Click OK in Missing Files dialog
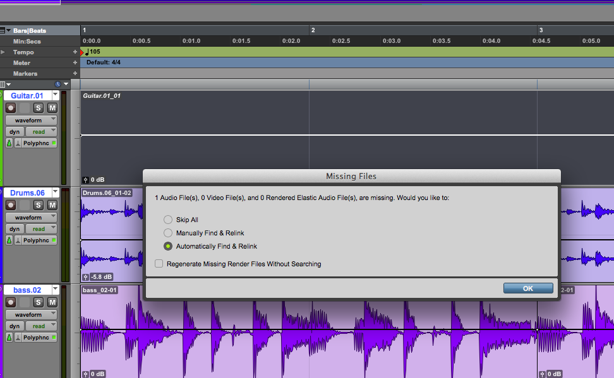Screen dimensions: 614x378 528,288
